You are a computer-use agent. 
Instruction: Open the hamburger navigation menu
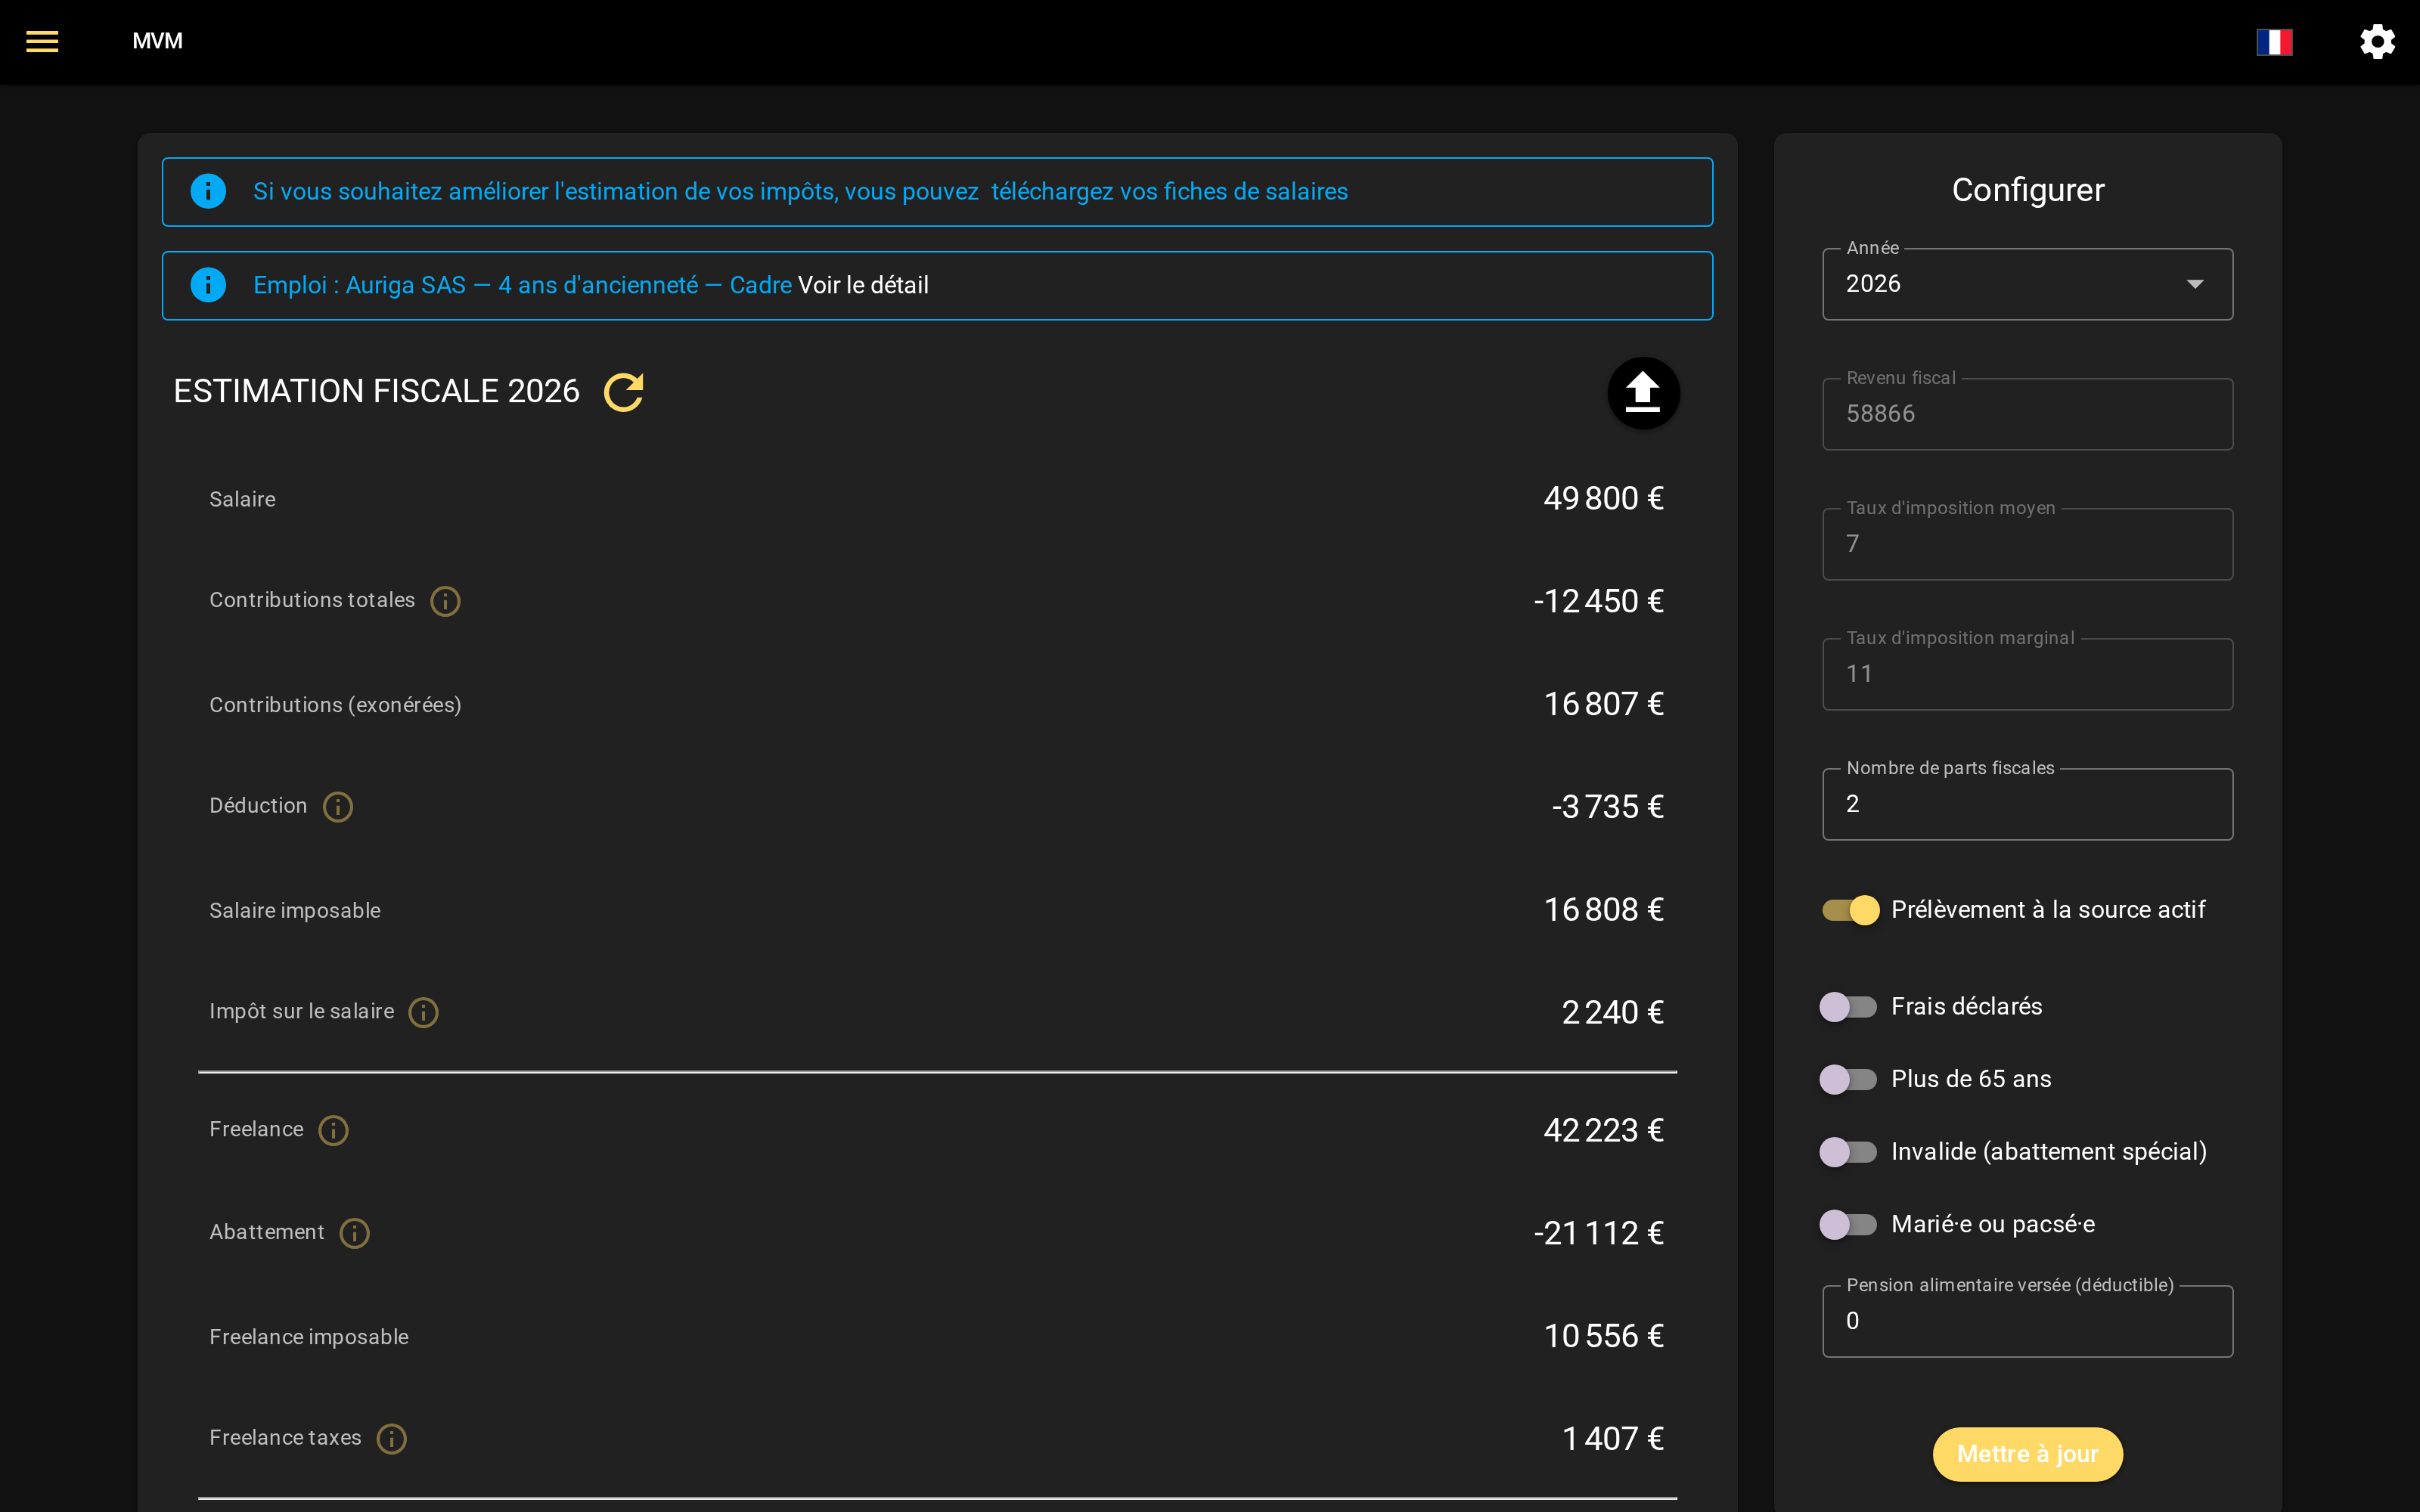[x=42, y=41]
